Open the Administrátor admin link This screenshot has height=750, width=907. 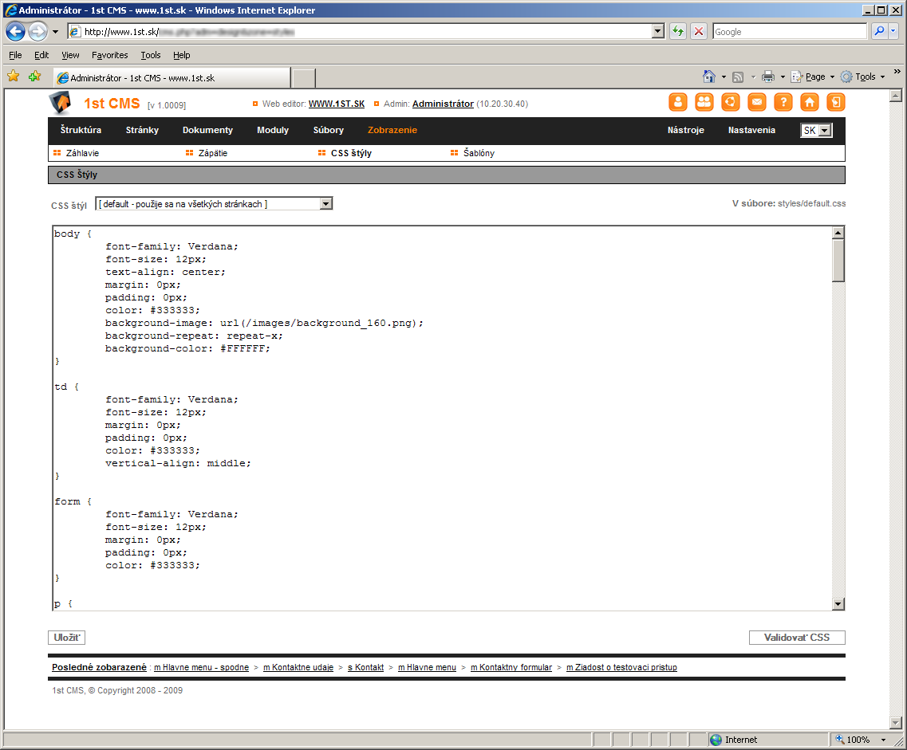click(x=443, y=104)
